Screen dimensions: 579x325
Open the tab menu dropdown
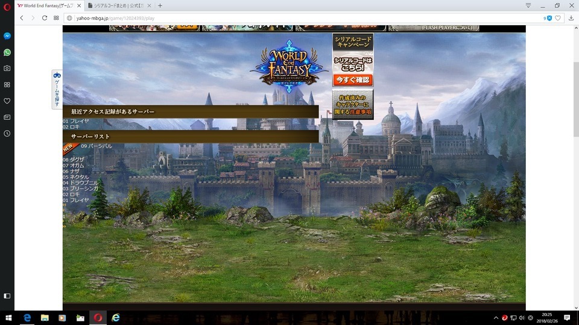(x=528, y=5)
